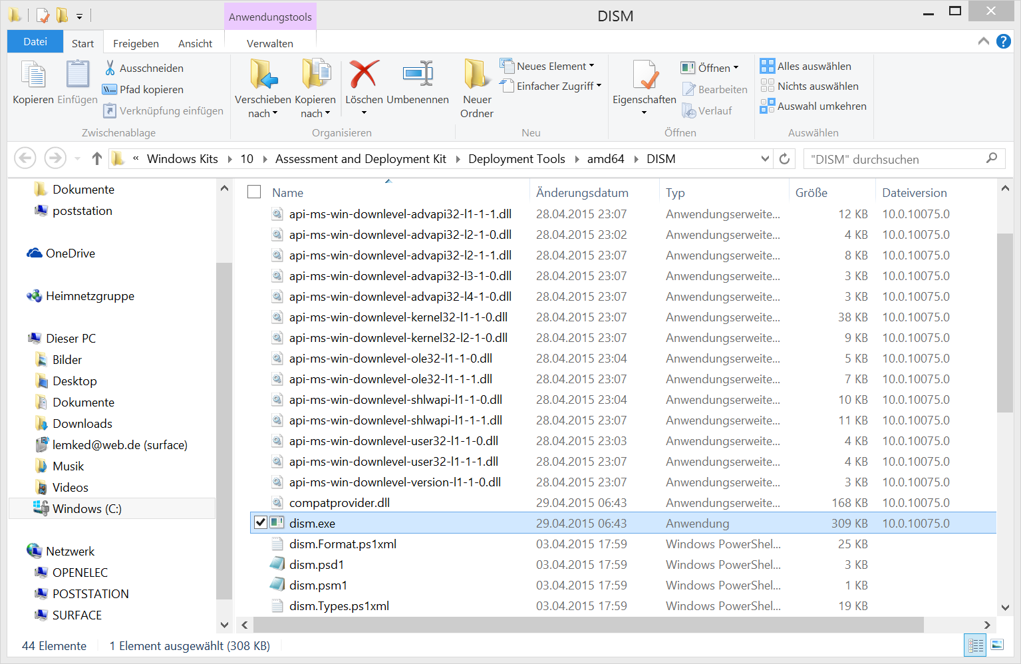Switch to large icons view in status bar
This screenshot has height=664, width=1021.
tap(997, 645)
